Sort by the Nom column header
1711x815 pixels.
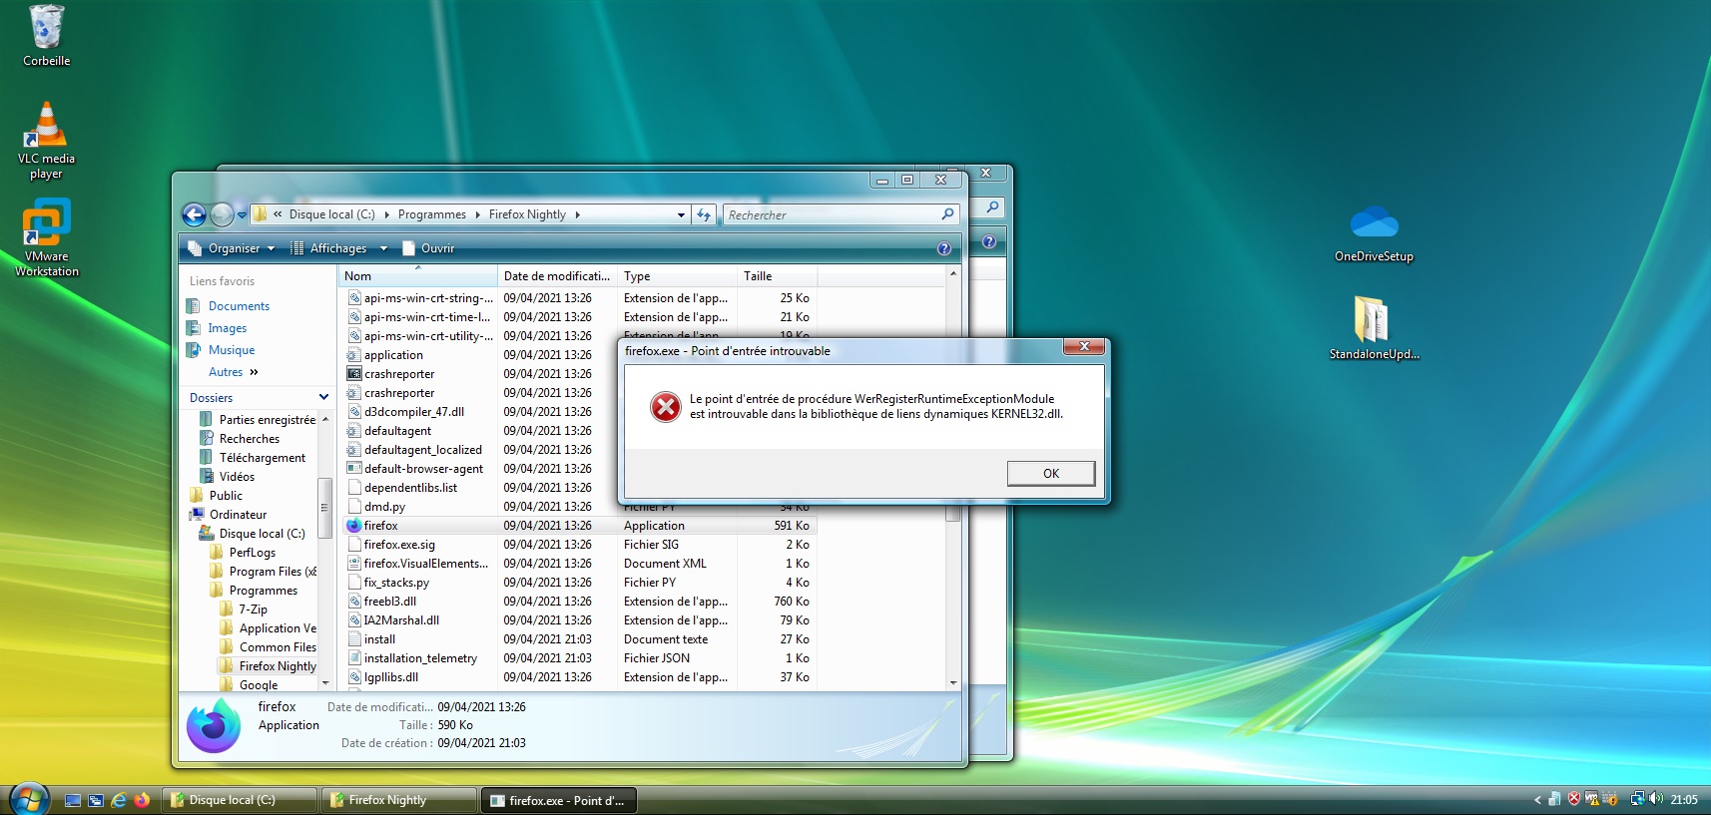click(417, 276)
